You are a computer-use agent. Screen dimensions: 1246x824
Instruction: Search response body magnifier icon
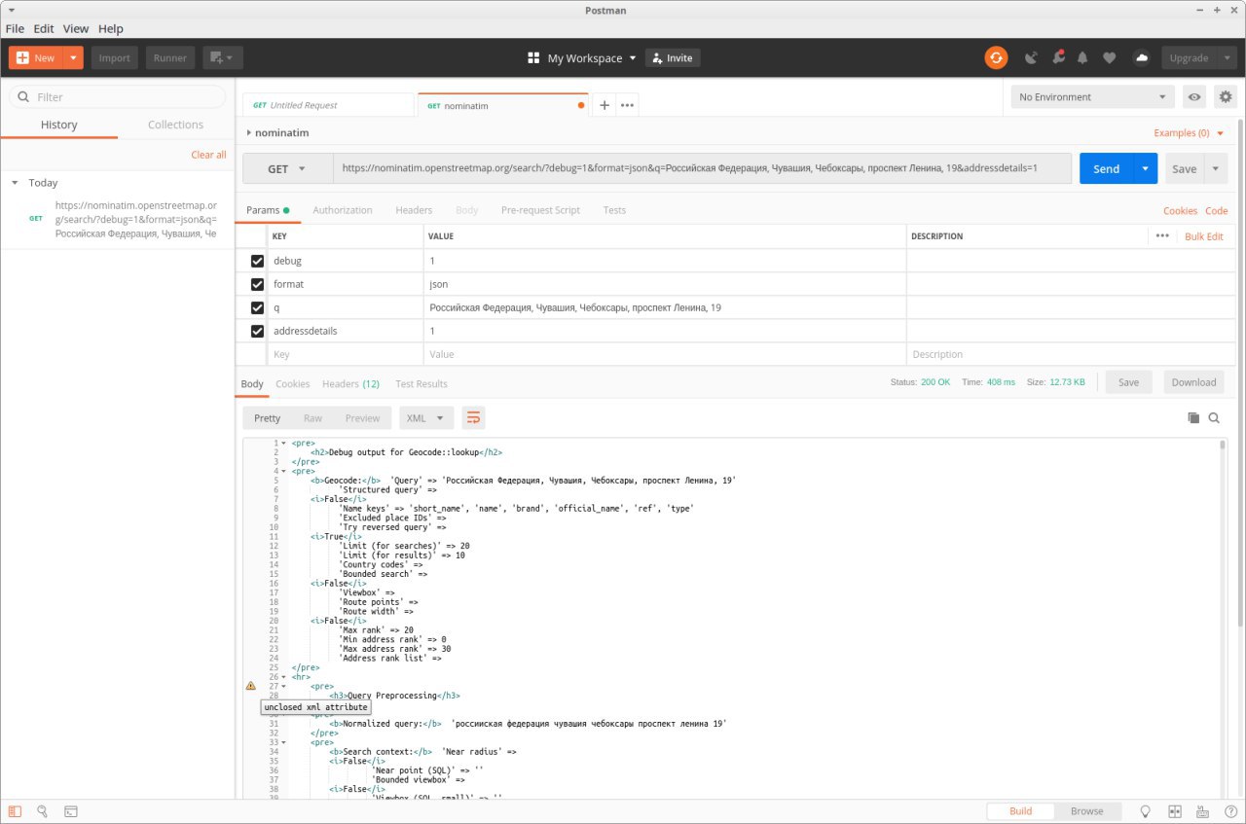point(1214,418)
